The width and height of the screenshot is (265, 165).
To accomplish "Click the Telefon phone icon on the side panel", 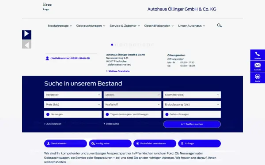I will [x=257, y=55].
